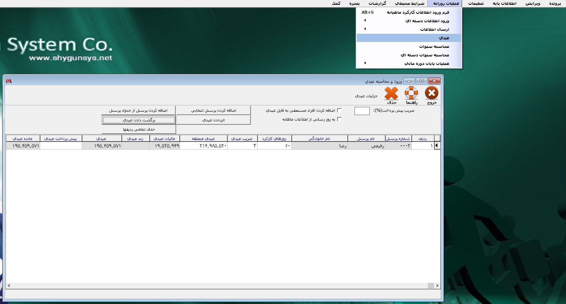Restore the ورود و محاسبه عيدي window
The height and width of the screenshot is (304, 566).
tap(421, 81)
